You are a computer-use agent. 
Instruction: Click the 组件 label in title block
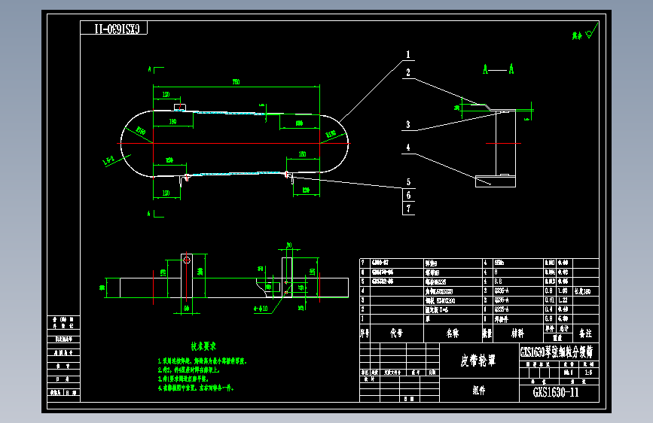pos(479,390)
